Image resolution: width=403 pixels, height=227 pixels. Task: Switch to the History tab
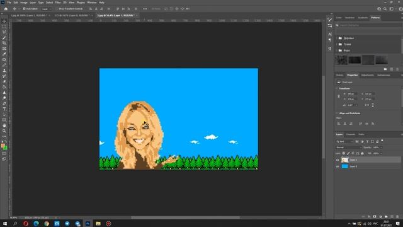[x=339, y=75]
